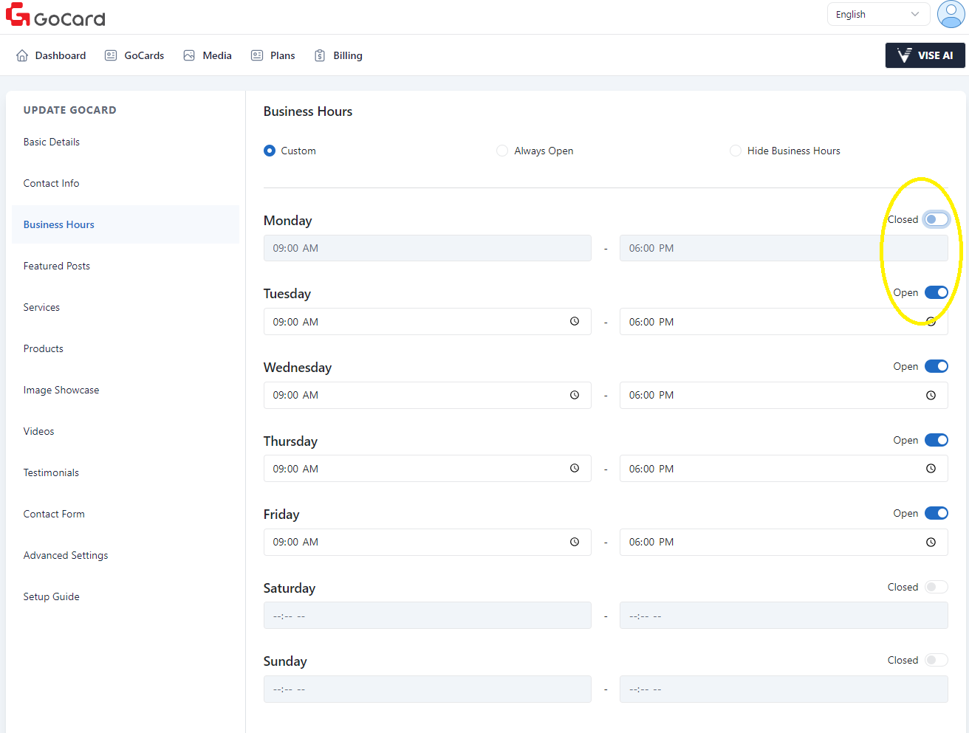The width and height of the screenshot is (969, 733).
Task: Open the user profile avatar
Action: 951,14
